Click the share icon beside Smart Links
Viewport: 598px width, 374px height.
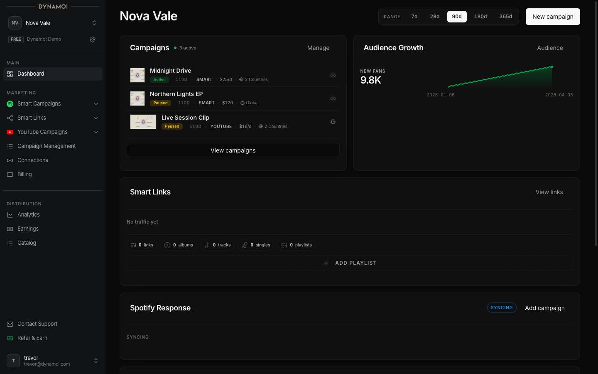click(x=10, y=118)
